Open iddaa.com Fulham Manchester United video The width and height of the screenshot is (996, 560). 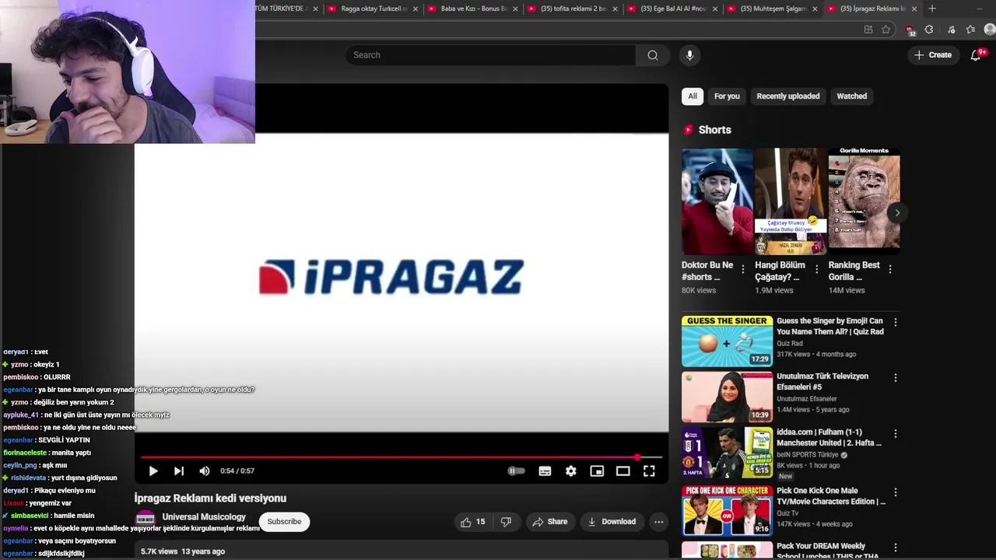tap(727, 453)
